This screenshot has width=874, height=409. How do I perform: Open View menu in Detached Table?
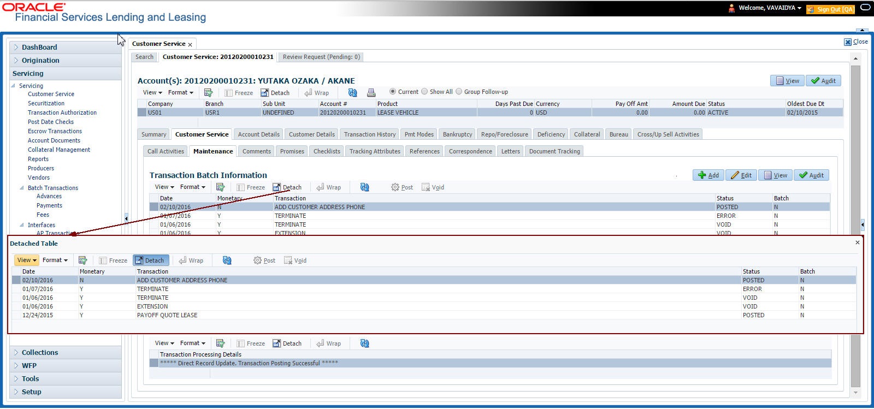[x=26, y=260]
